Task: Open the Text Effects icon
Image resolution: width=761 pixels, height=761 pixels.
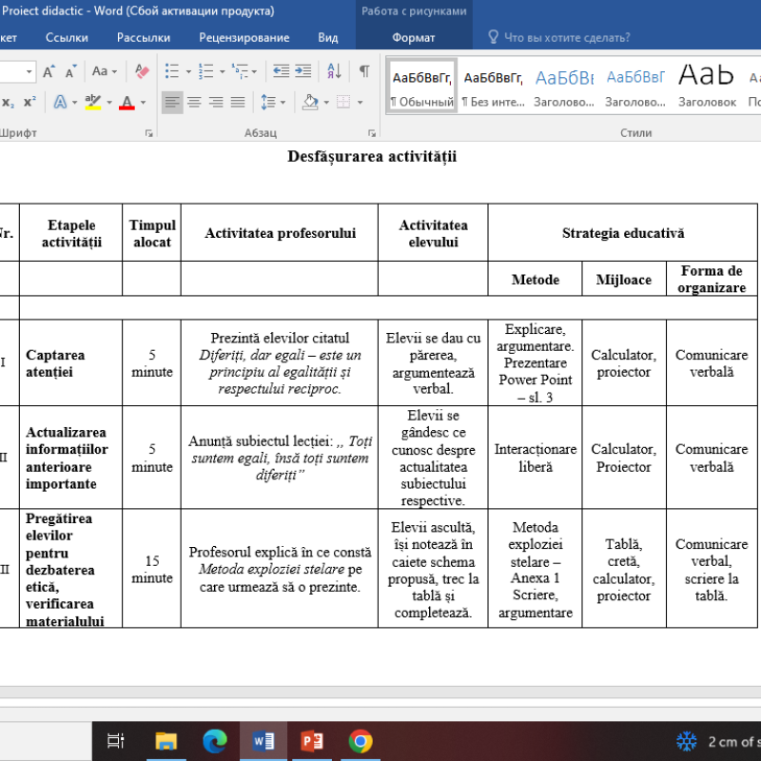Action: (61, 102)
